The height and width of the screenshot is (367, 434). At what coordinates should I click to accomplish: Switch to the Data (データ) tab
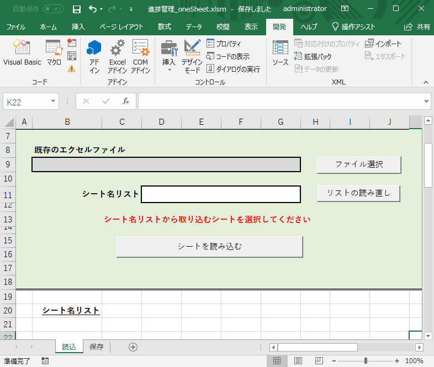click(x=194, y=27)
